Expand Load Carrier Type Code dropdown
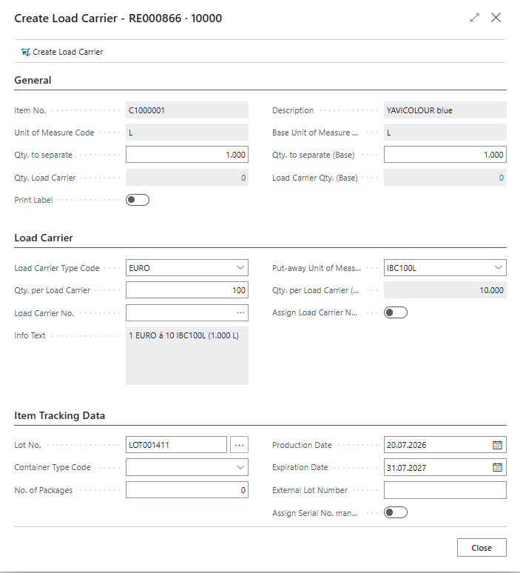Screen dimensions: 520x573 [x=240, y=268]
